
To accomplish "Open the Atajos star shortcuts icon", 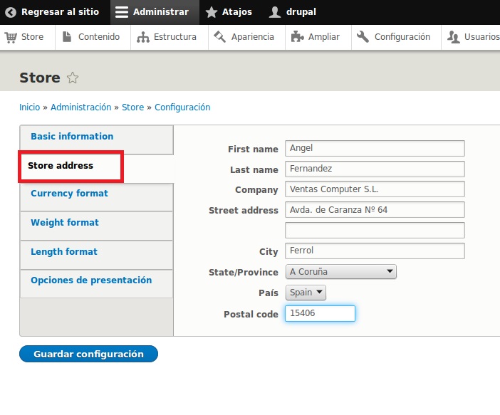I will click(x=212, y=12).
